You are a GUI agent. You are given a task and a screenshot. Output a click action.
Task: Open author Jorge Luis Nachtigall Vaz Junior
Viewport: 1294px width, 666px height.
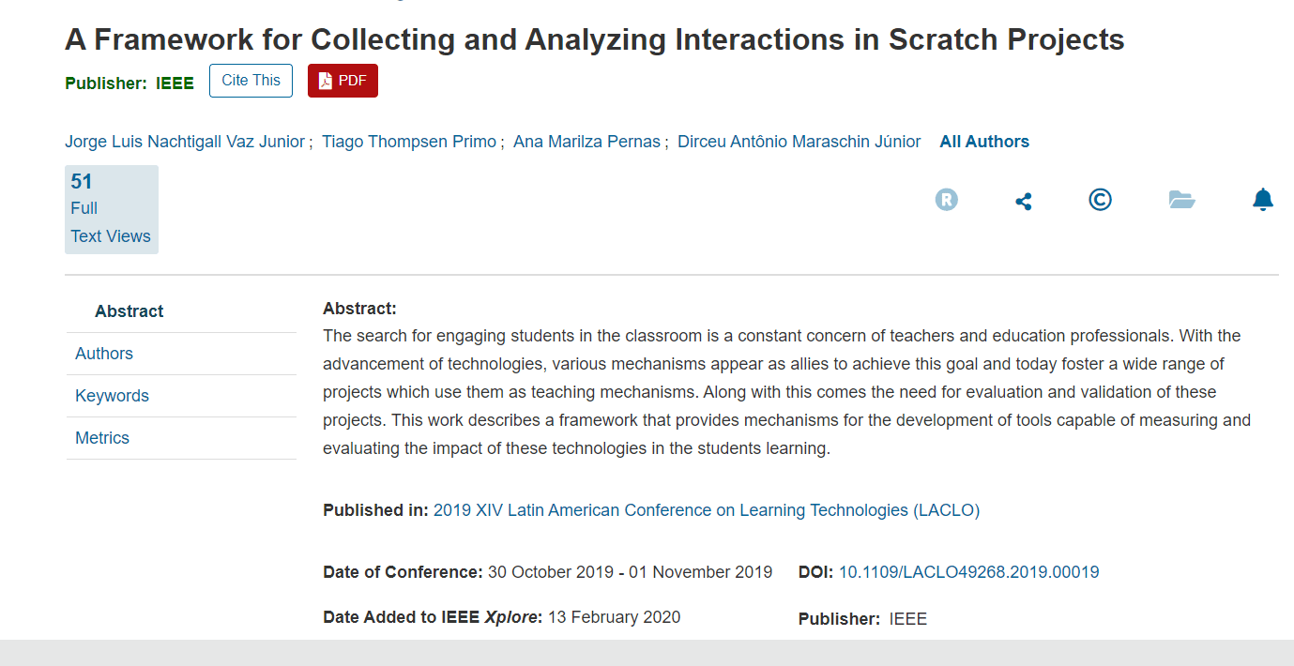click(x=185, y=142)
